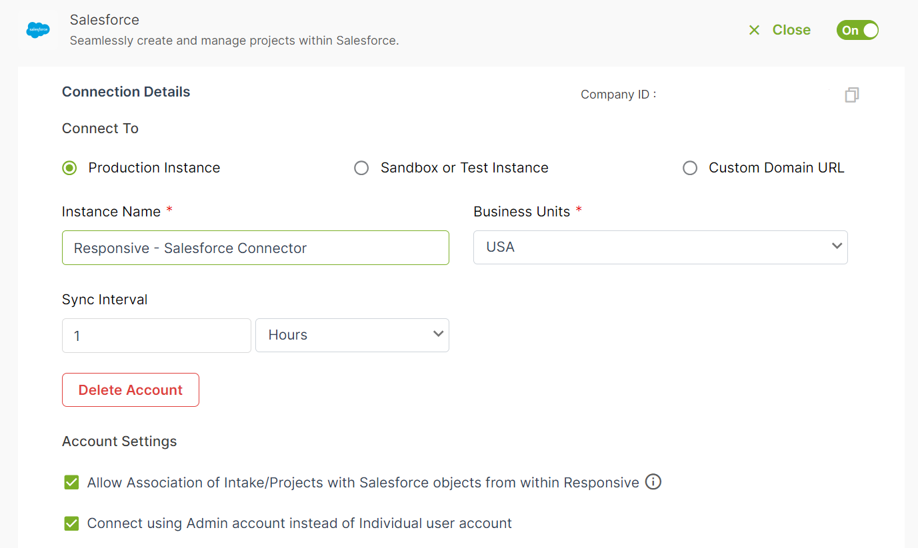Click the Close text link
Viewport: 918px width, 548px height.
pyautogui.click(x=791, y=30)
